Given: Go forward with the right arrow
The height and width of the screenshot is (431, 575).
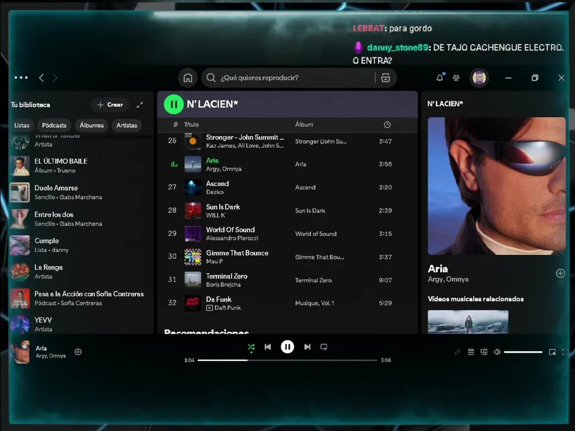Looking at the screenshot, I should click(x=55, y=78).
